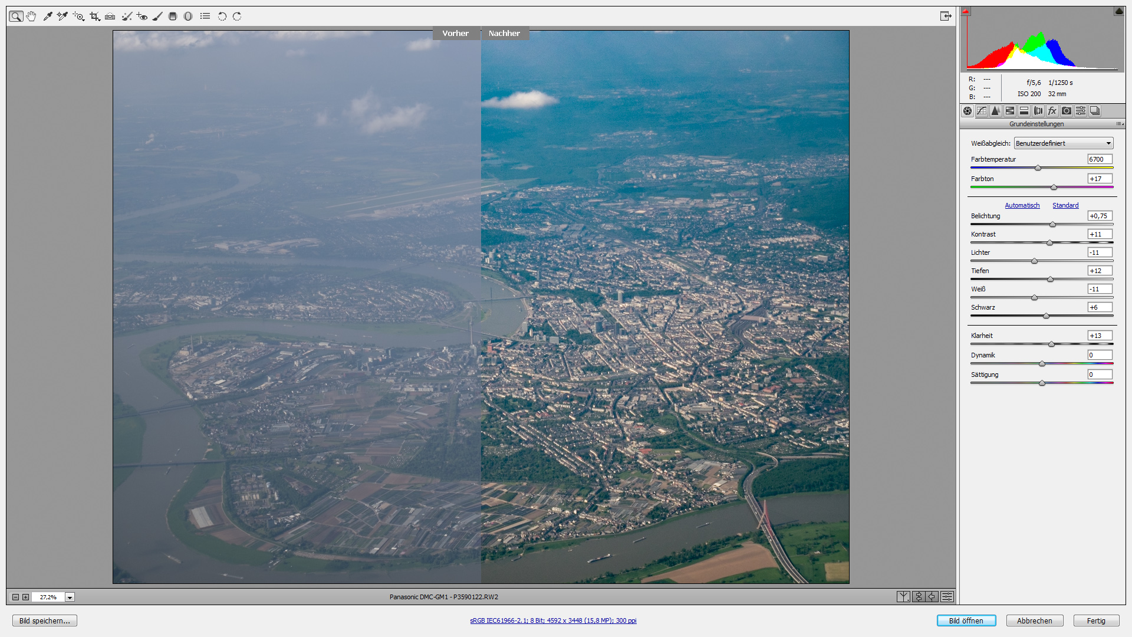
Task: Click the Standard link
Action: [1065, 205]
